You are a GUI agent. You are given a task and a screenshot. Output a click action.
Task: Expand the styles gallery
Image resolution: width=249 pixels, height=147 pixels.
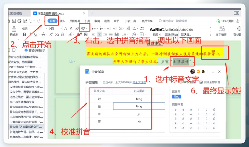click(x=210, y=35)
